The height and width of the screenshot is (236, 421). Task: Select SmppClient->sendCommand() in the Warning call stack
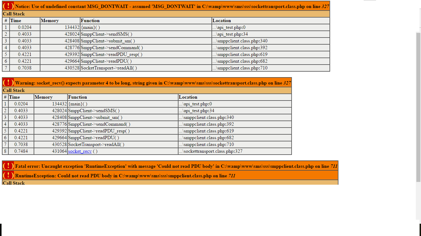pos(99,124)
